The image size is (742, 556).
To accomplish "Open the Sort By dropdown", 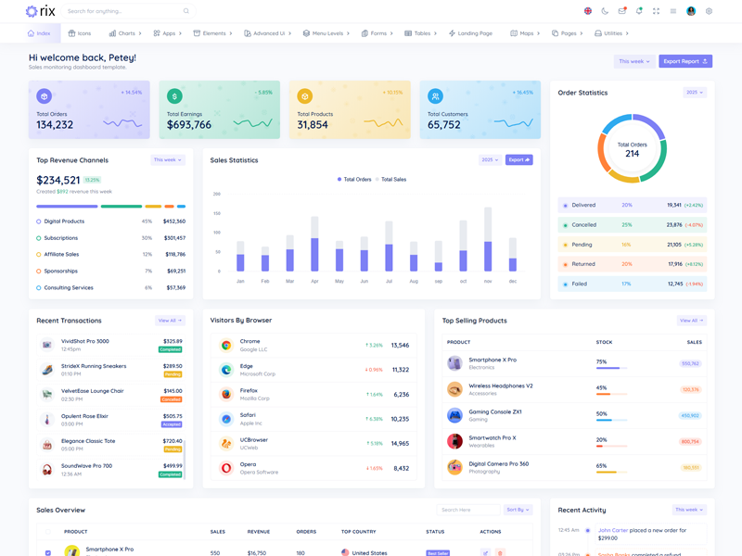I will coord(518,510).
